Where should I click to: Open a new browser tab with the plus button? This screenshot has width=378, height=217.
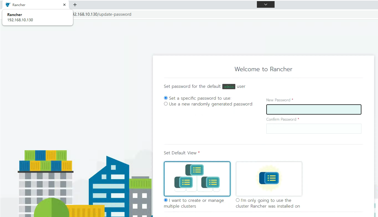click(75, 5)
